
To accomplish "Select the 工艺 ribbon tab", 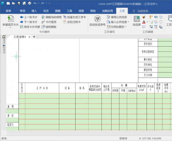I will (122, 11).
